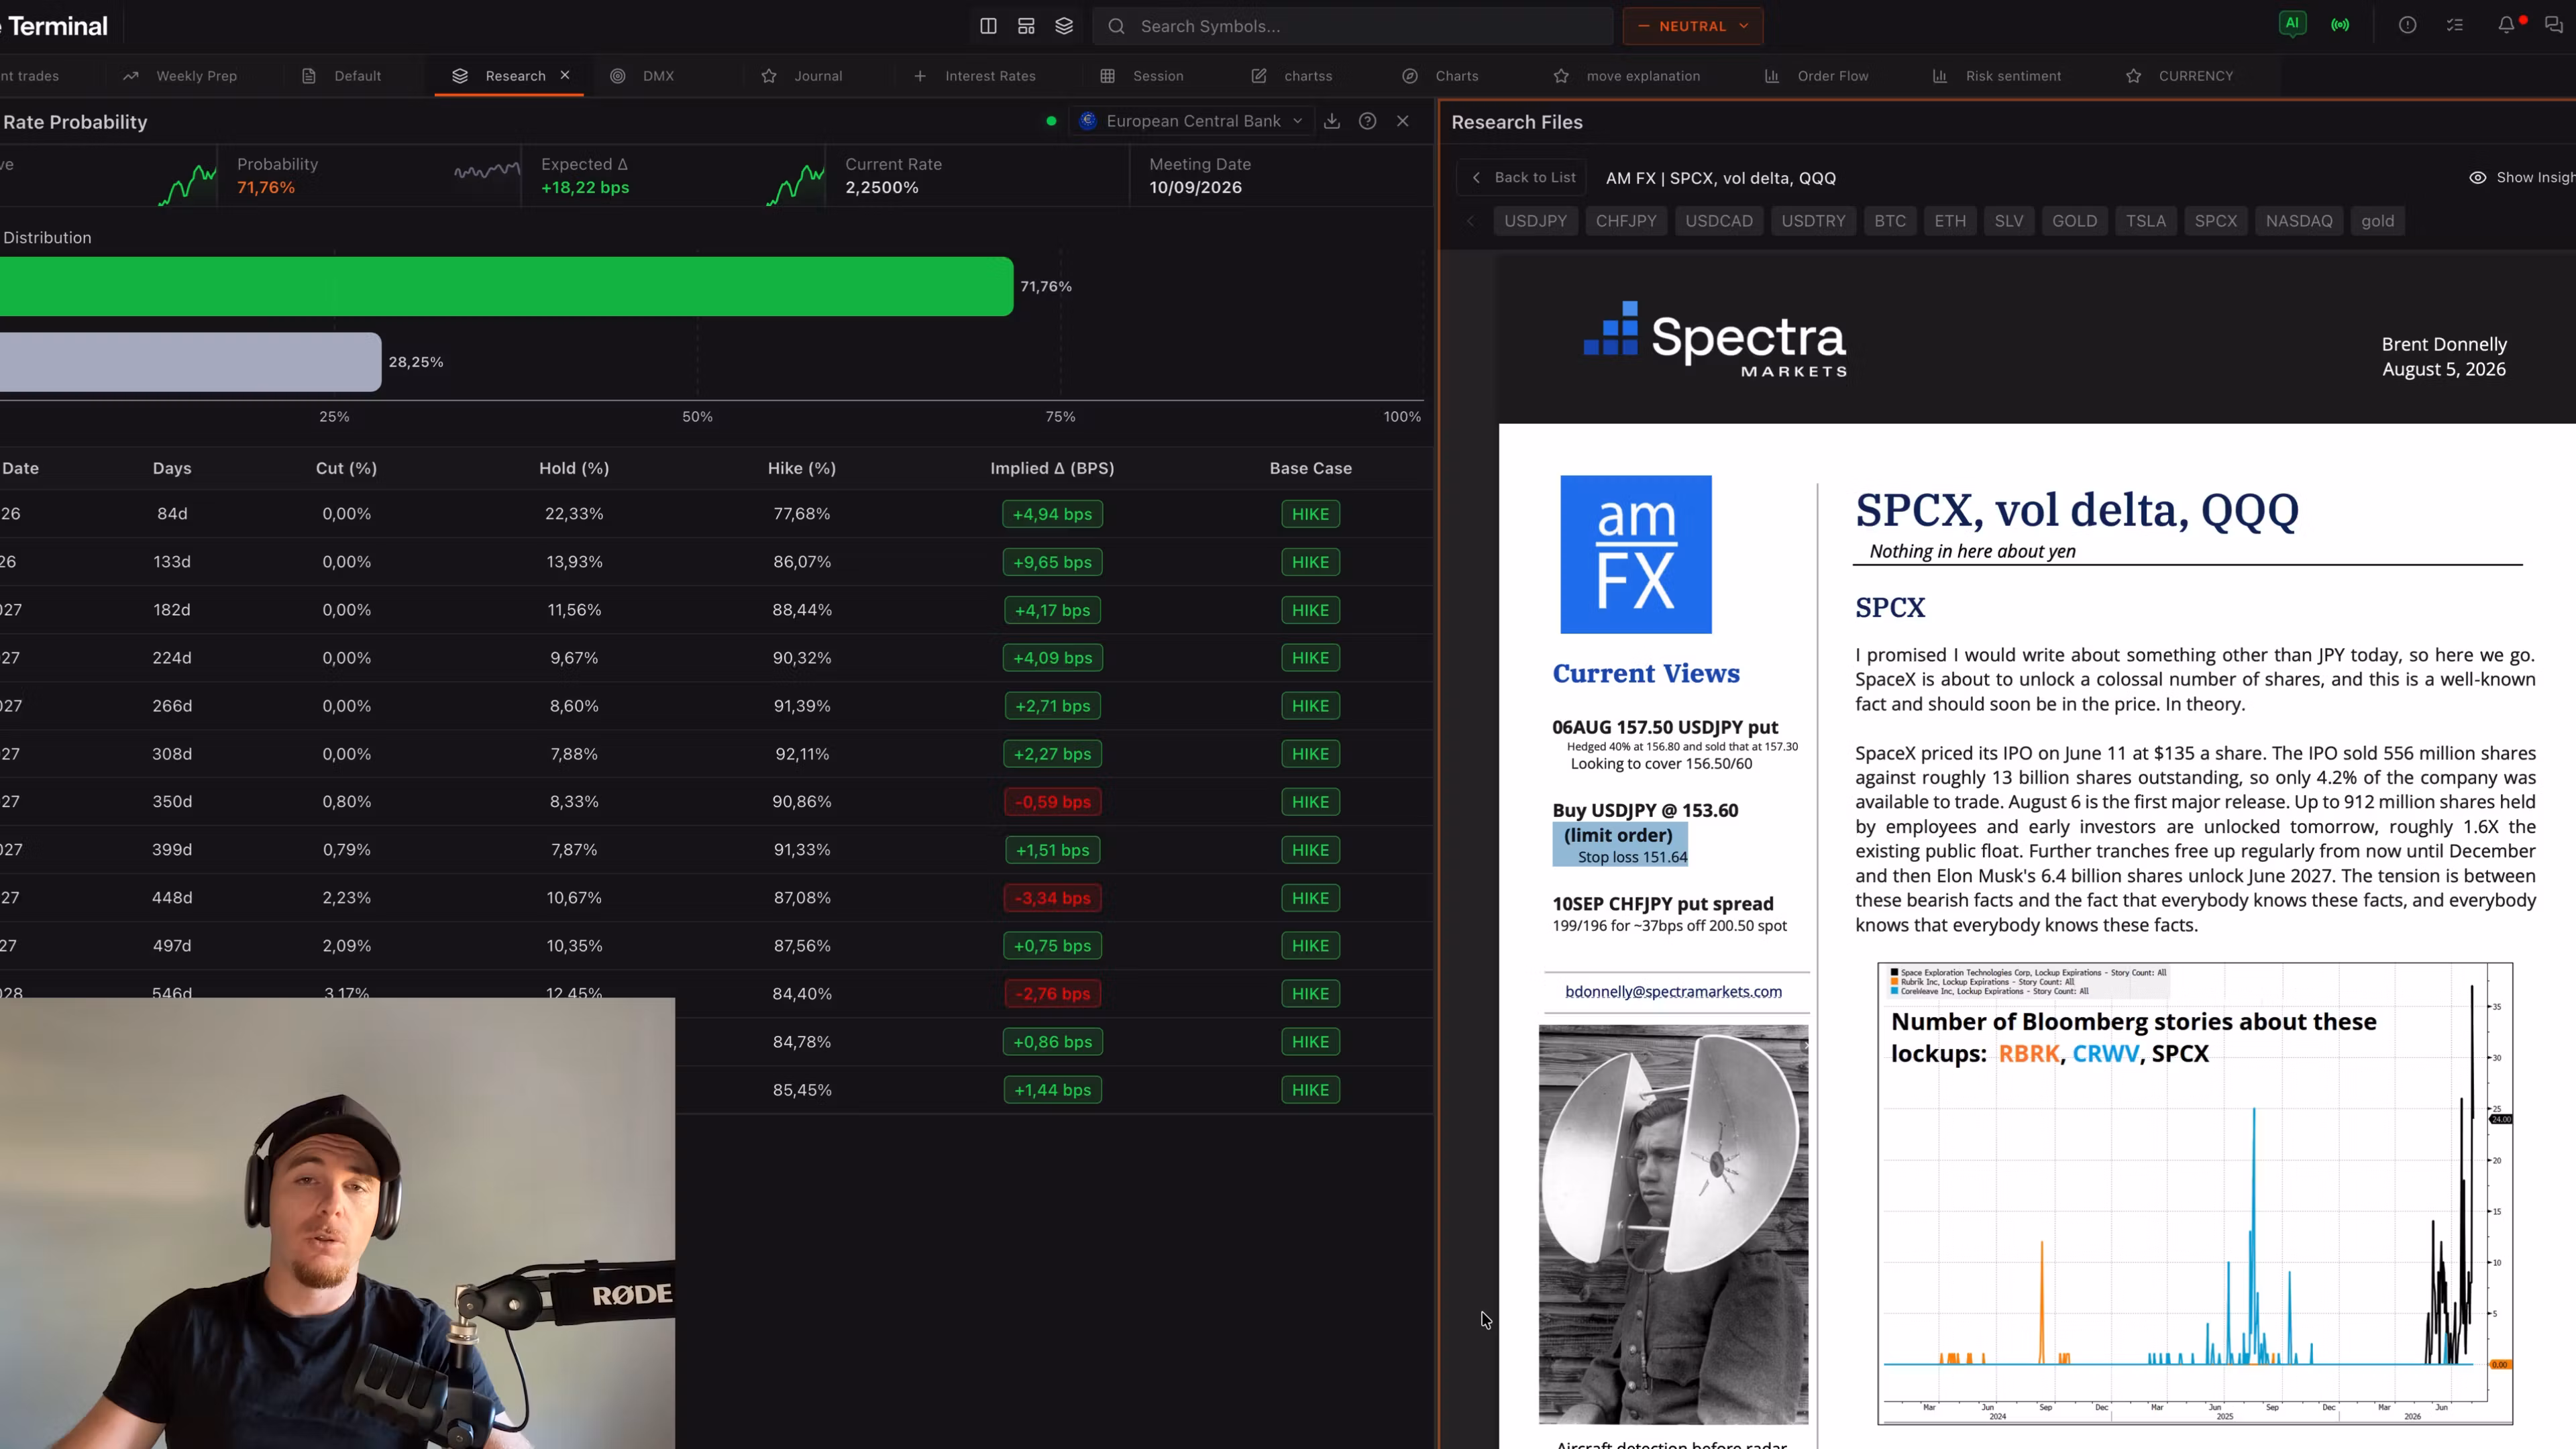This screenshot has width=2576, height=1449.
Task: Open the Rate Probability help icon
Action: coord(1367,121)
